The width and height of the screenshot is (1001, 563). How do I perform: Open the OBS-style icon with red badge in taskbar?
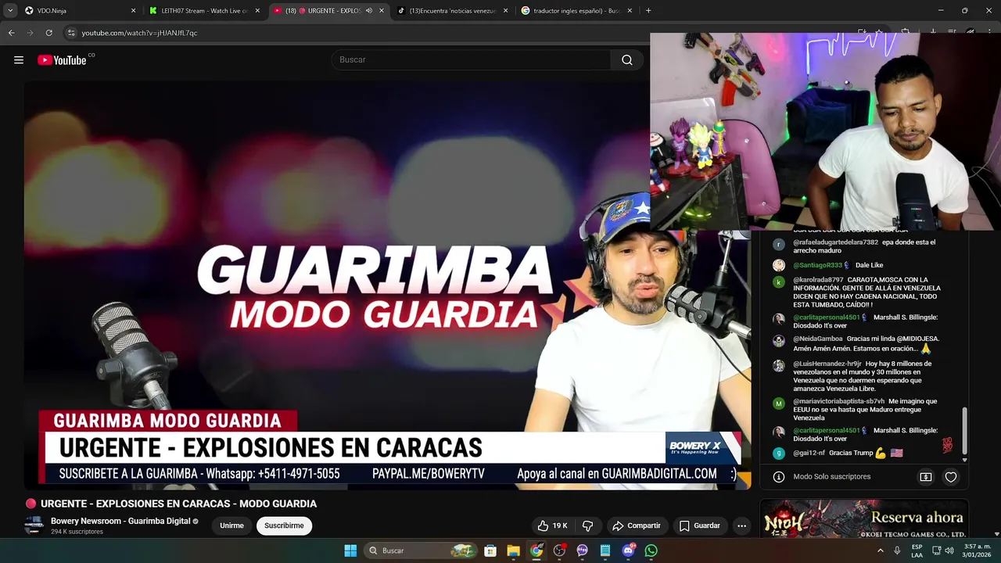click(x=559, y=550)
